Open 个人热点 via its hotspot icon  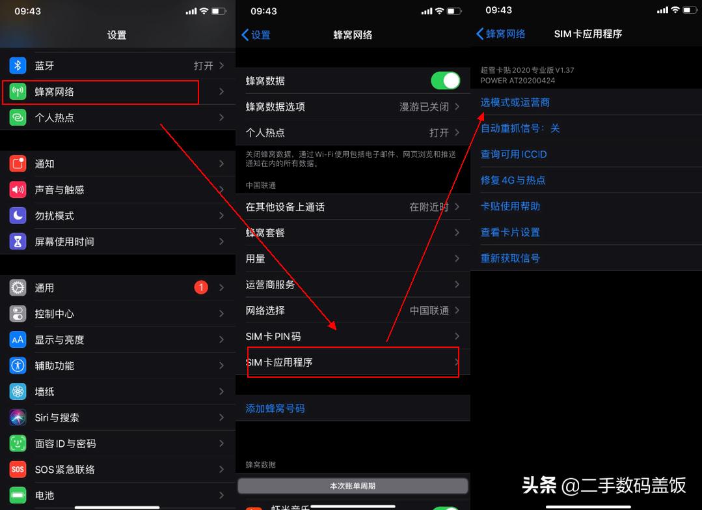(x=18, y=118)
